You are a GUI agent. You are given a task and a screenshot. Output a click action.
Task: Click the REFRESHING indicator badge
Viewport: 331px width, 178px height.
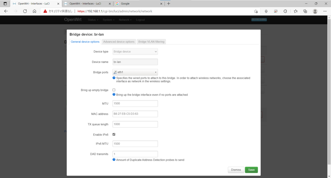[x=259, y=20]
